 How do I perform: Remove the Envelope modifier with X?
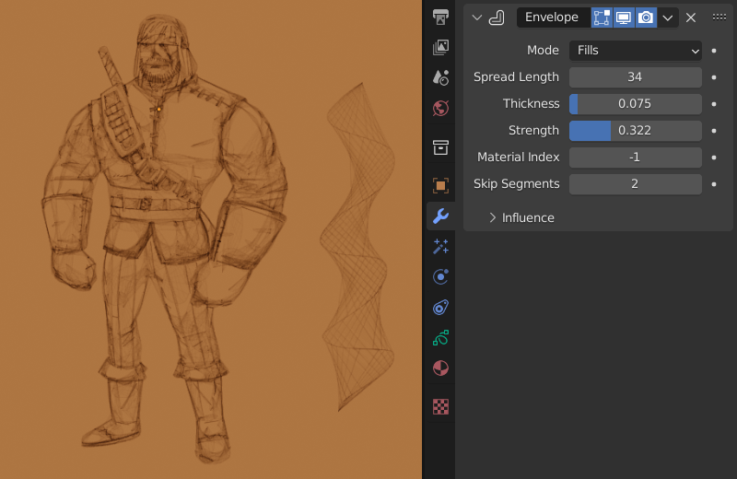tap(691, 18)
